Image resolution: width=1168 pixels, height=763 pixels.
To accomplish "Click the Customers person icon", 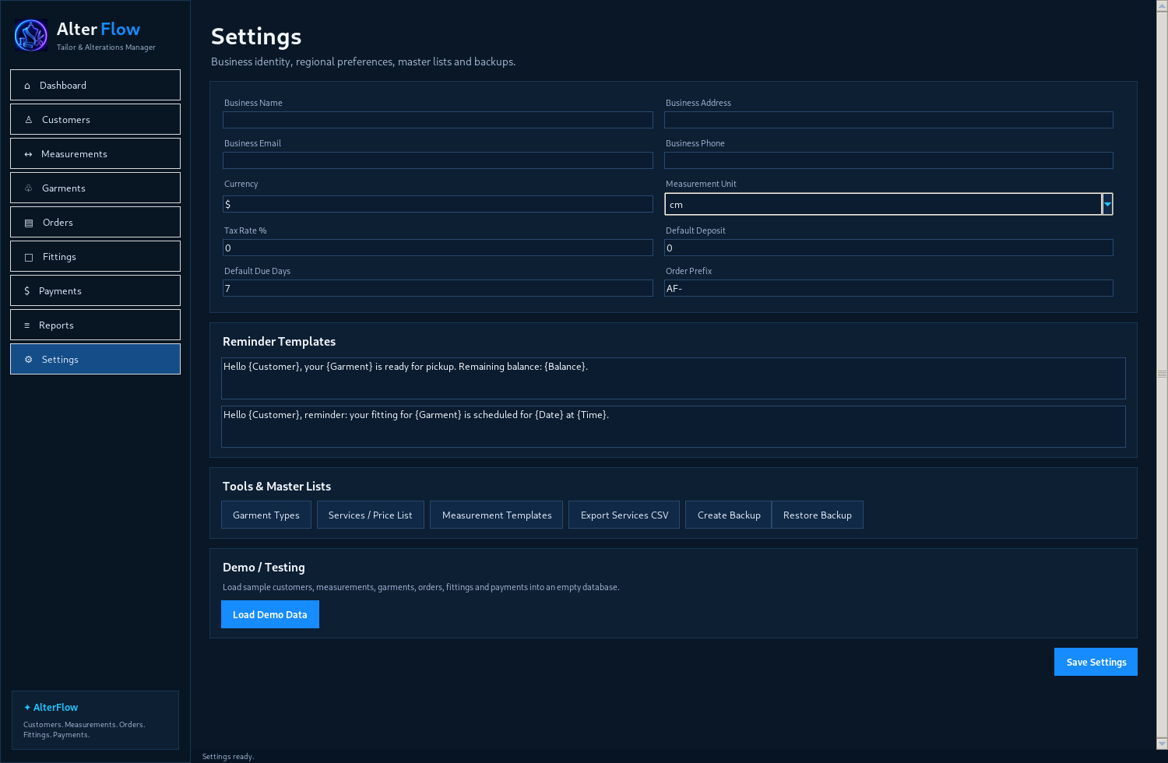I will tap(29, 120).
